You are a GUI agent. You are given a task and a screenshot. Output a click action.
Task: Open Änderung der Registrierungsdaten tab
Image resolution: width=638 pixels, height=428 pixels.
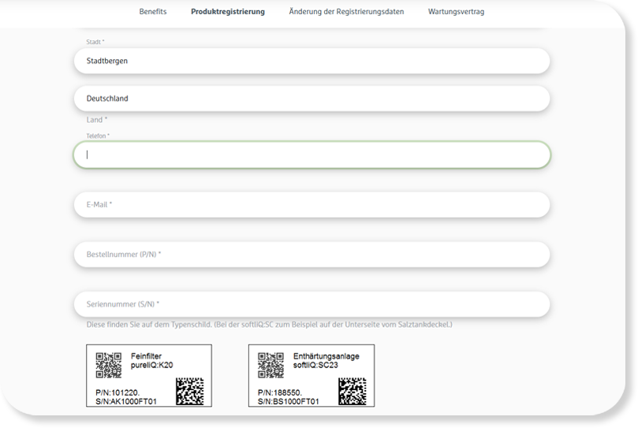coord(346,12)
